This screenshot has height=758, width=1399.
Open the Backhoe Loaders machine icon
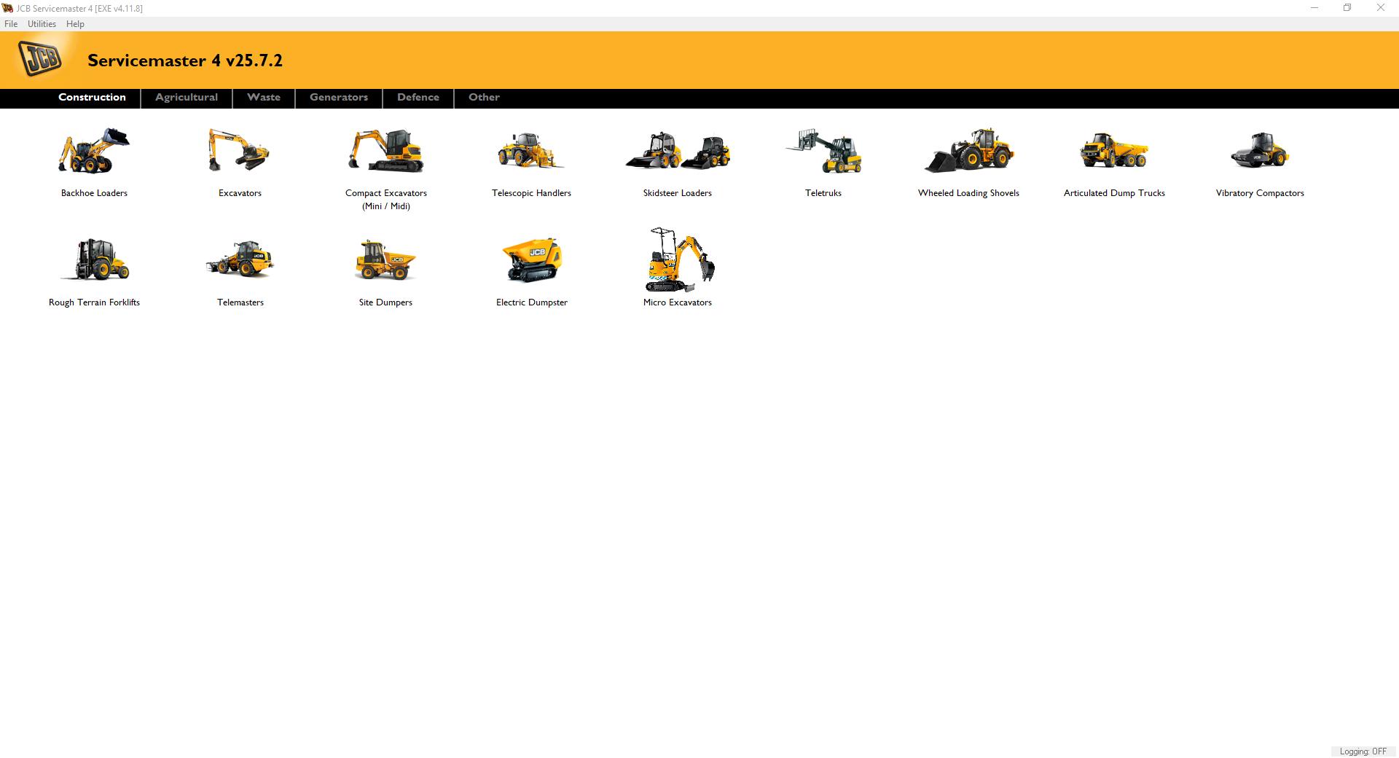tap(94, 151)
